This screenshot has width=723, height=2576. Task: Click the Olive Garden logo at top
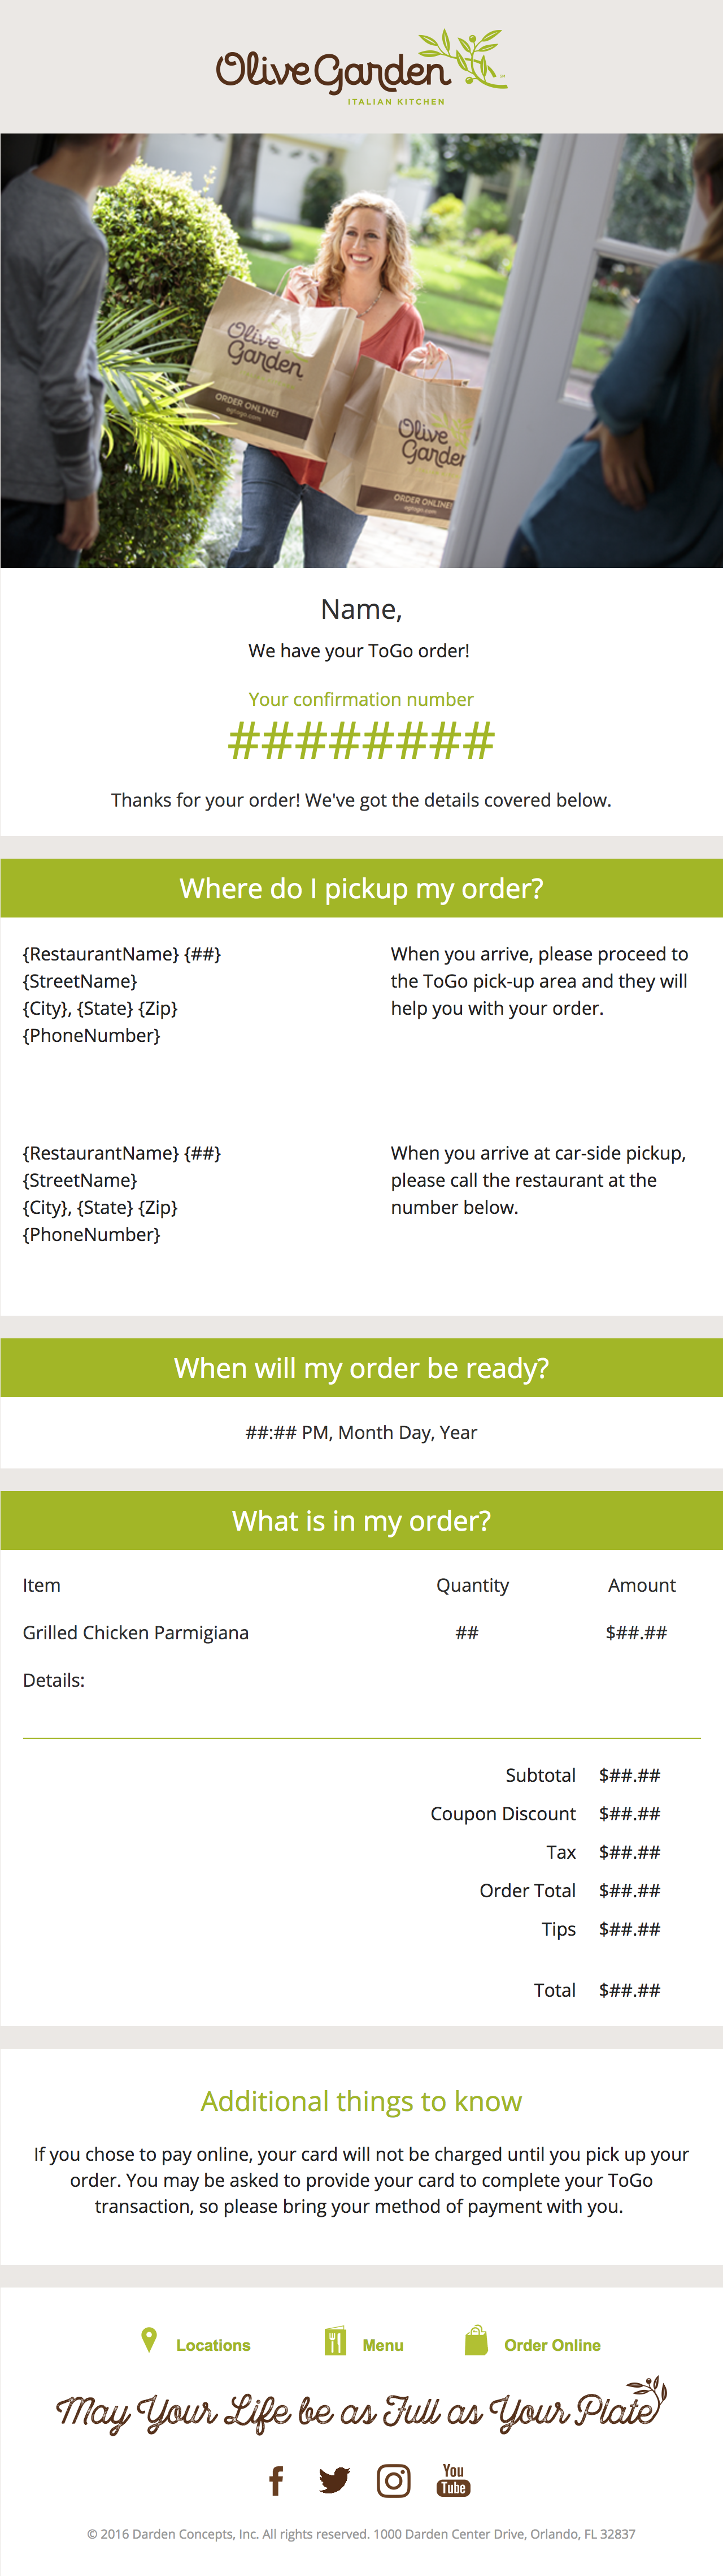[361, 67]
